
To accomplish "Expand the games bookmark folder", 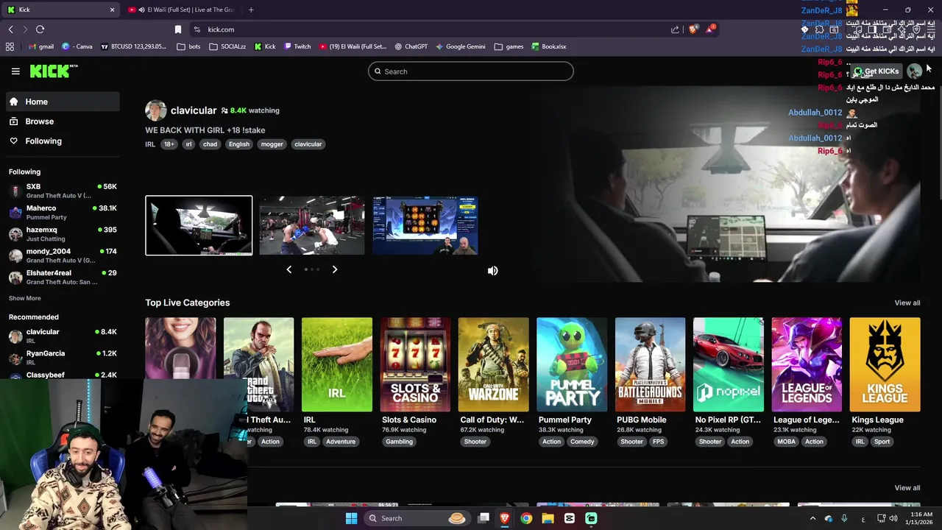I will click(x=509, y=46).
